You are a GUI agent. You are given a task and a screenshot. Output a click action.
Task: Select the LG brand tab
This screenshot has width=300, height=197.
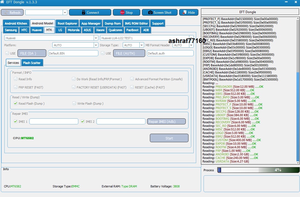click(60, 30)
